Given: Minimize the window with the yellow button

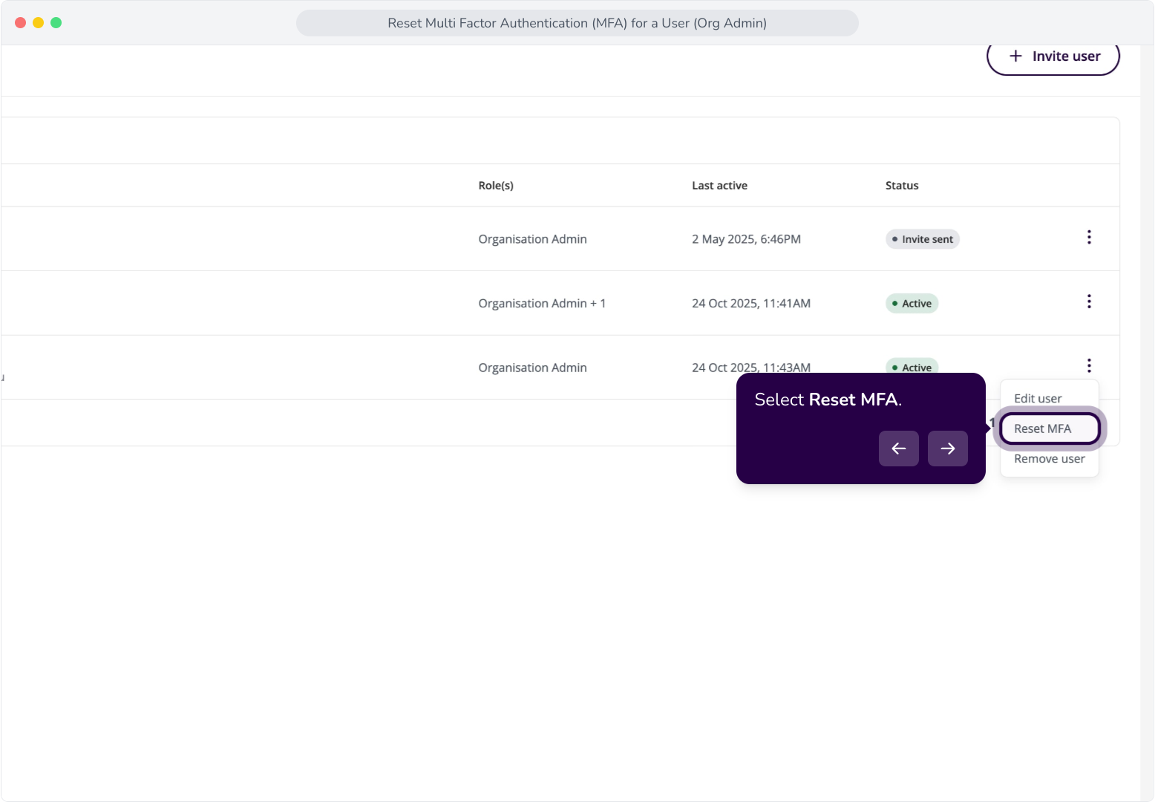Looking at the screenshot, I should (39, 23).
